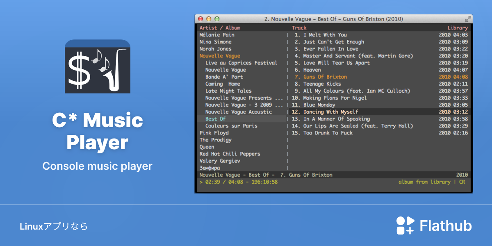Select album Coming Home
This screenshot has height=246, width=492.
tap(223, 84)
